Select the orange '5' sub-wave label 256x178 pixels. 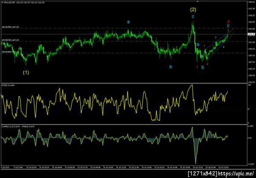228,30
